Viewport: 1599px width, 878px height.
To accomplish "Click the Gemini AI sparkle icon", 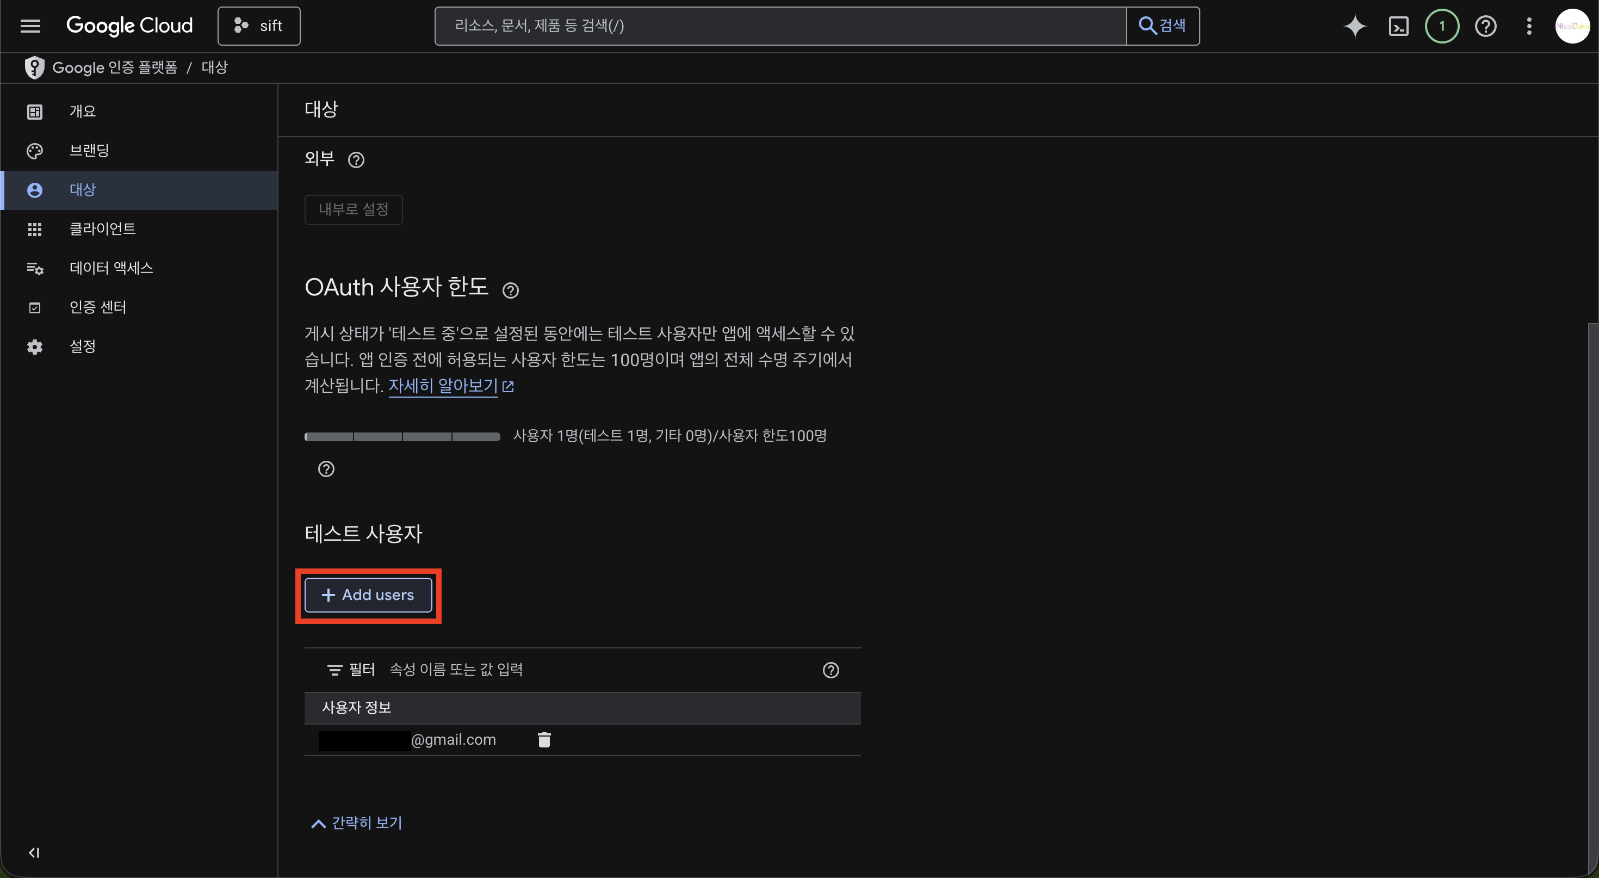I will pos(1354,26).
